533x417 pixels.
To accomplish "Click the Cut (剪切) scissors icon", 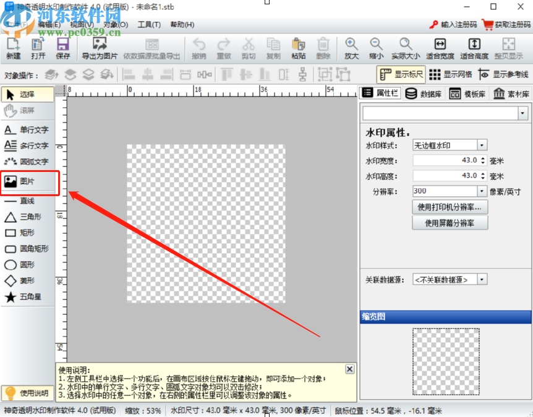I will [249, 49].
